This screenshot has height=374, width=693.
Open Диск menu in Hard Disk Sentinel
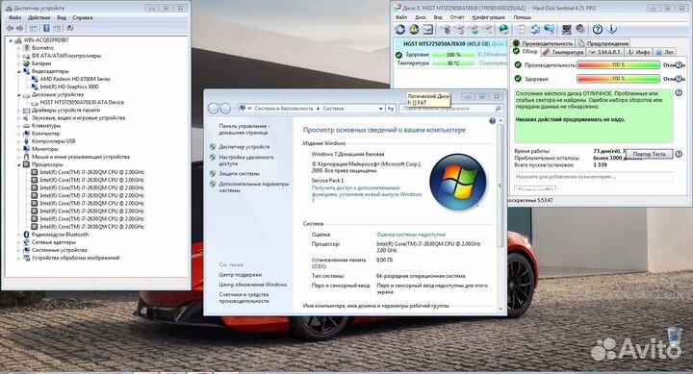tap(421, 17)
